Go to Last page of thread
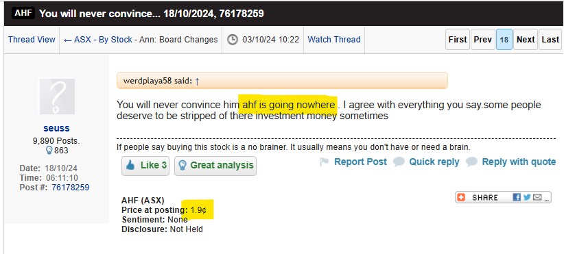 pyautogui.click(x=550, y=40)
